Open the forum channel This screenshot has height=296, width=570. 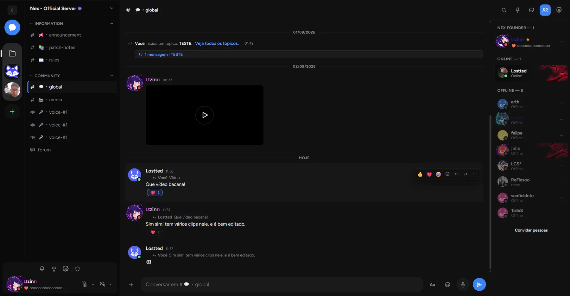[x=72, y=150]
